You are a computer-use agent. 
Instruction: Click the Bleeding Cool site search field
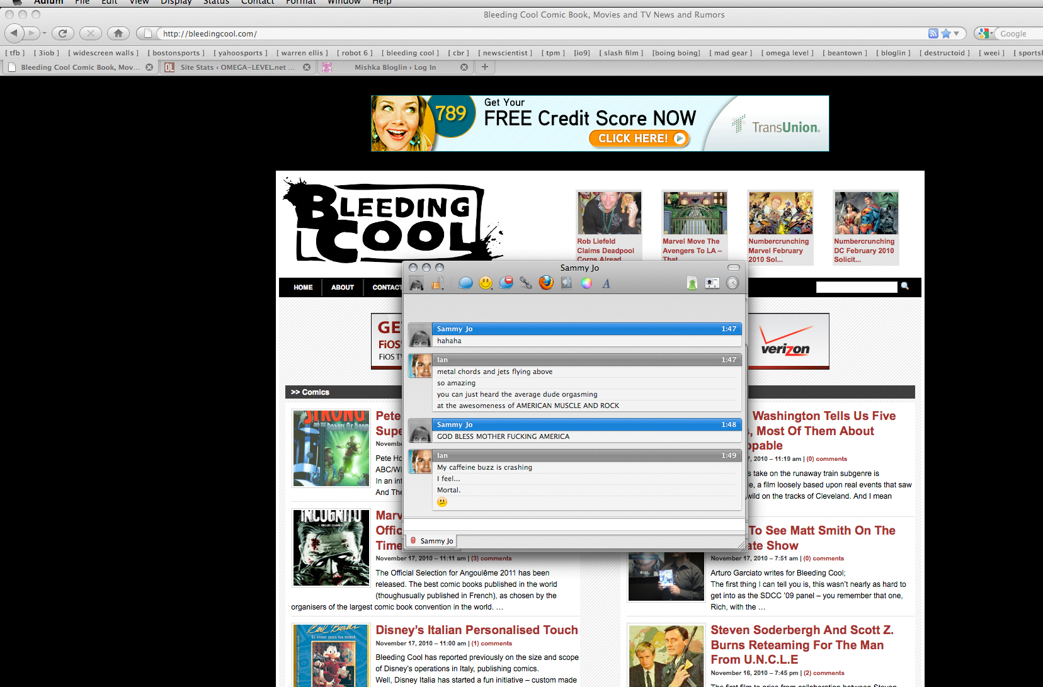click(857, 287)
